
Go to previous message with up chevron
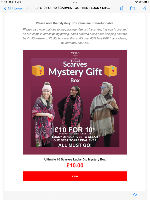tap(28, 9)
